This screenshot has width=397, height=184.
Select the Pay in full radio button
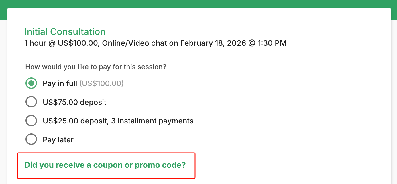(x=31, y=83)
